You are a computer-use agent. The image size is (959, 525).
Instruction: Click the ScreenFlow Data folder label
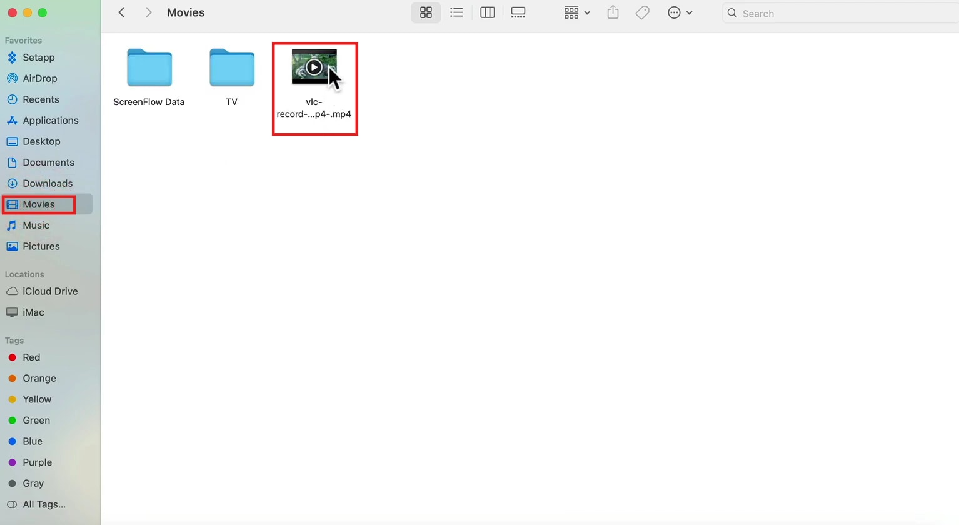(149, 102)
